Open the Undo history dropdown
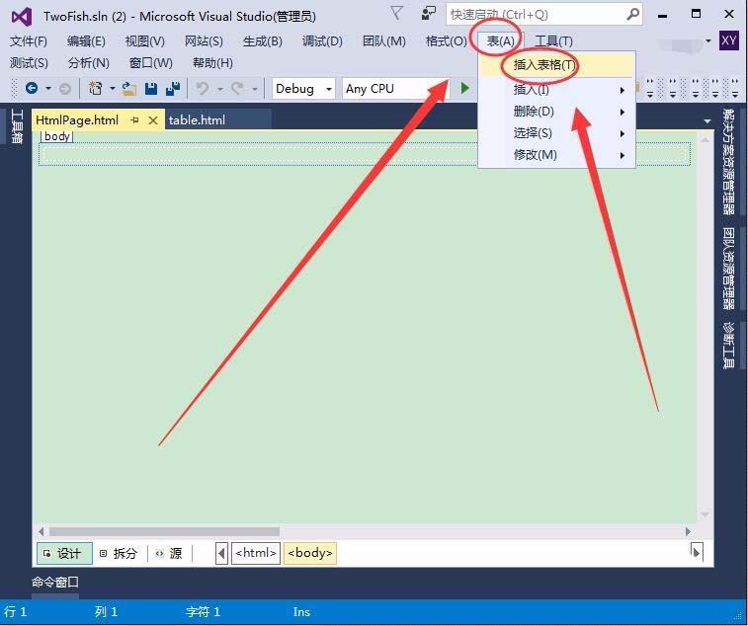748x626 pixels. coord(220,89)
